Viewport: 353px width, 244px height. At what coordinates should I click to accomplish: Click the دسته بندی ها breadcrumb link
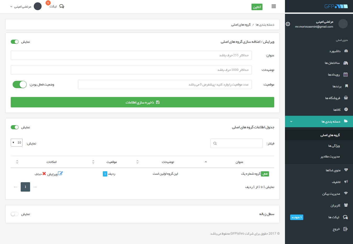[265, 25]
